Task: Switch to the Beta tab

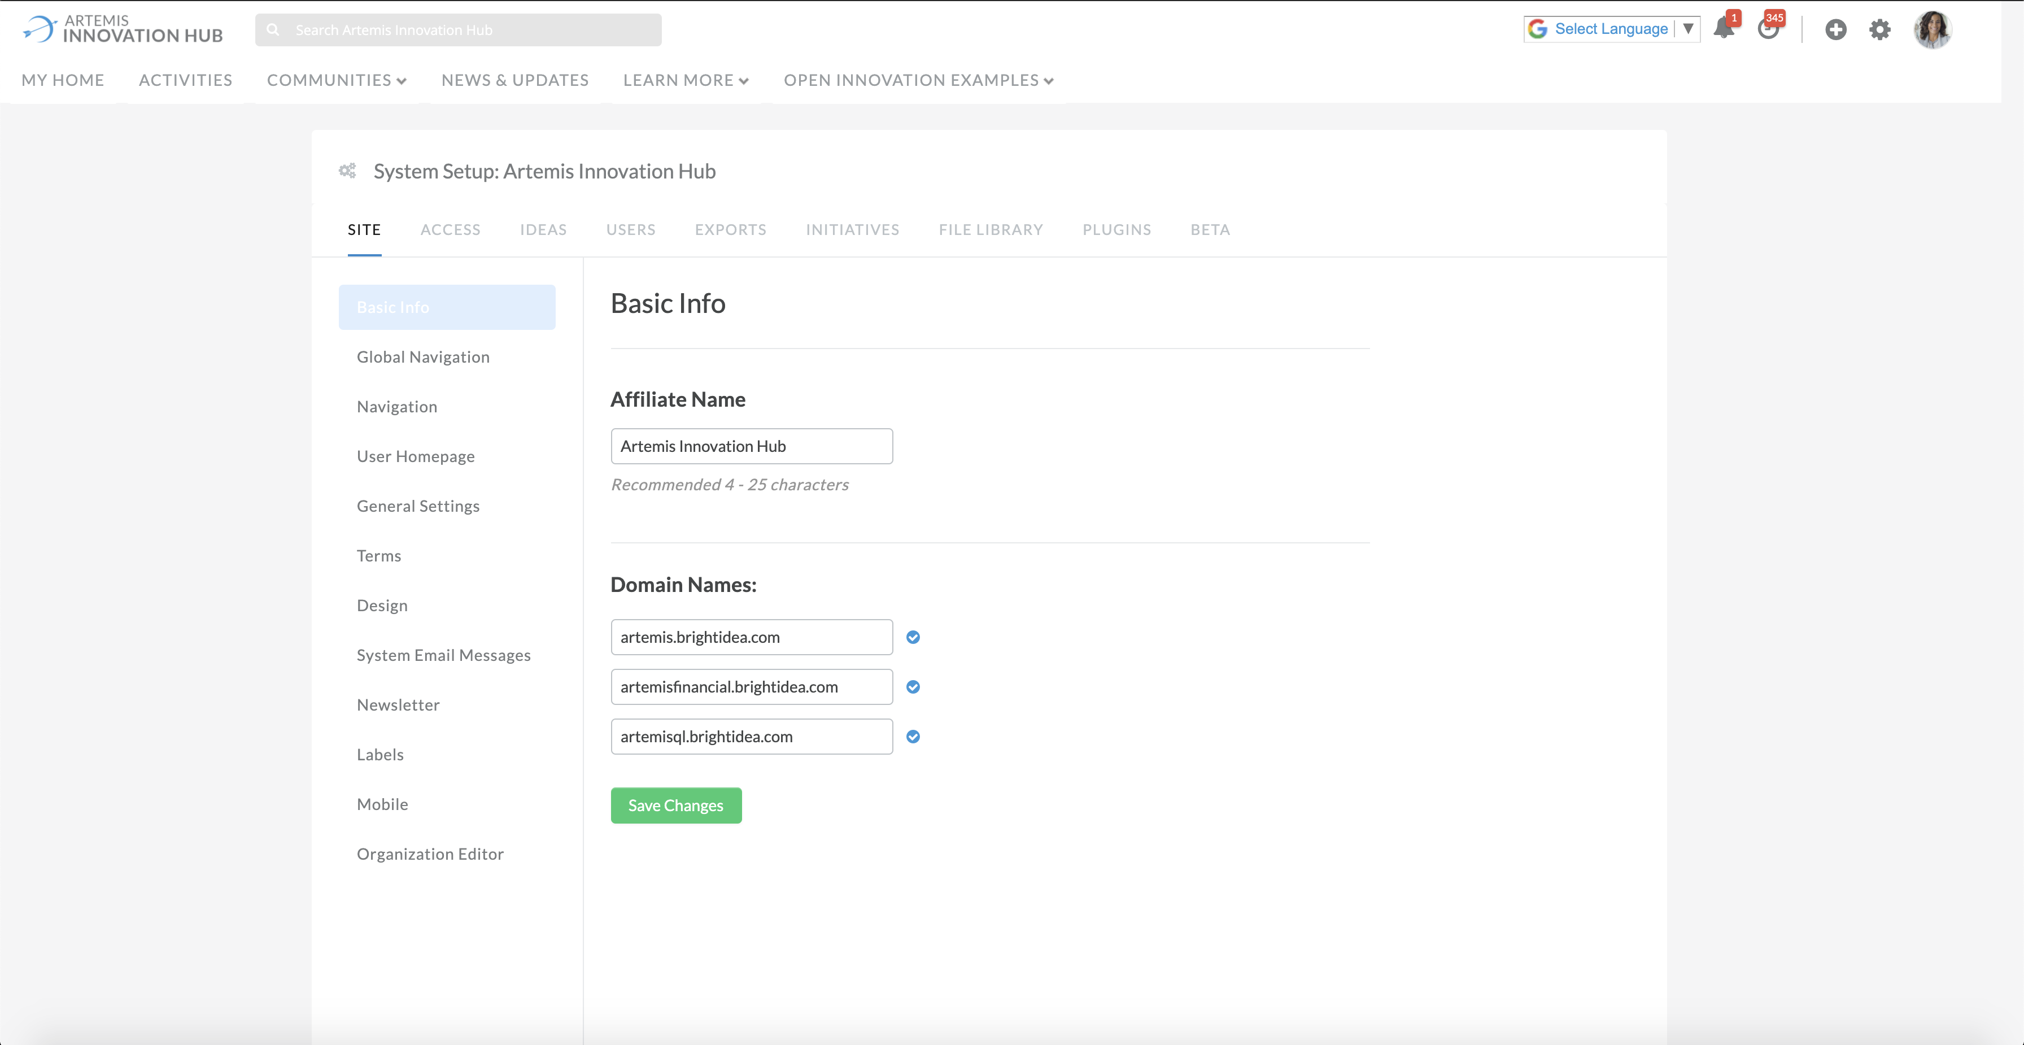Action: (x=1210, y=229)
